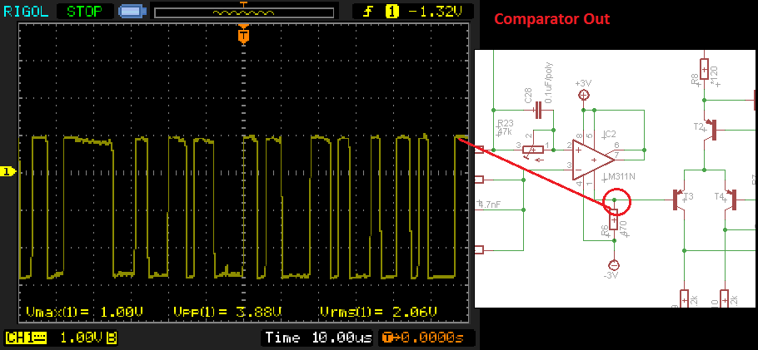
Task: Click the 4.7nF capacitor label
Action: (490, 205)
